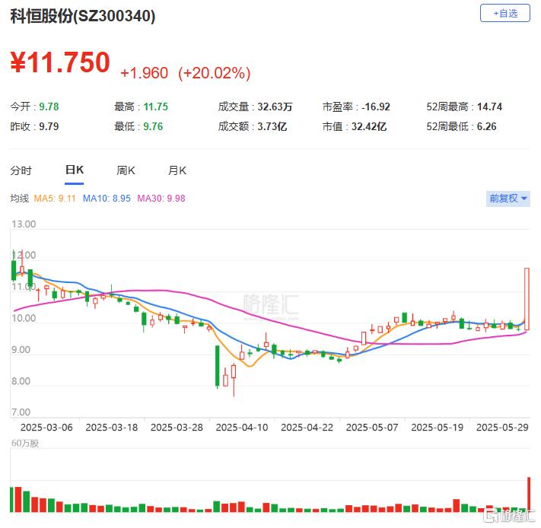This screenshot has height=528, width=541.
Task: Click the 10.00 price axis label
Action: coord(24,318)
